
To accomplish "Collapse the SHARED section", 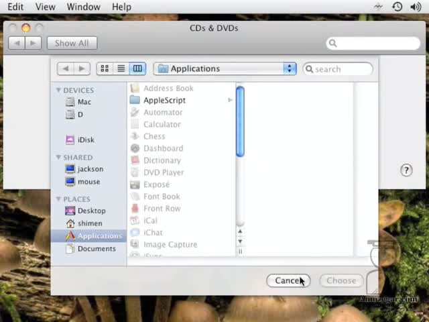I will tap(58, 157).
